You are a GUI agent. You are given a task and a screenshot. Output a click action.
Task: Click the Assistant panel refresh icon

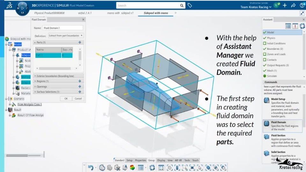(302, 26)
